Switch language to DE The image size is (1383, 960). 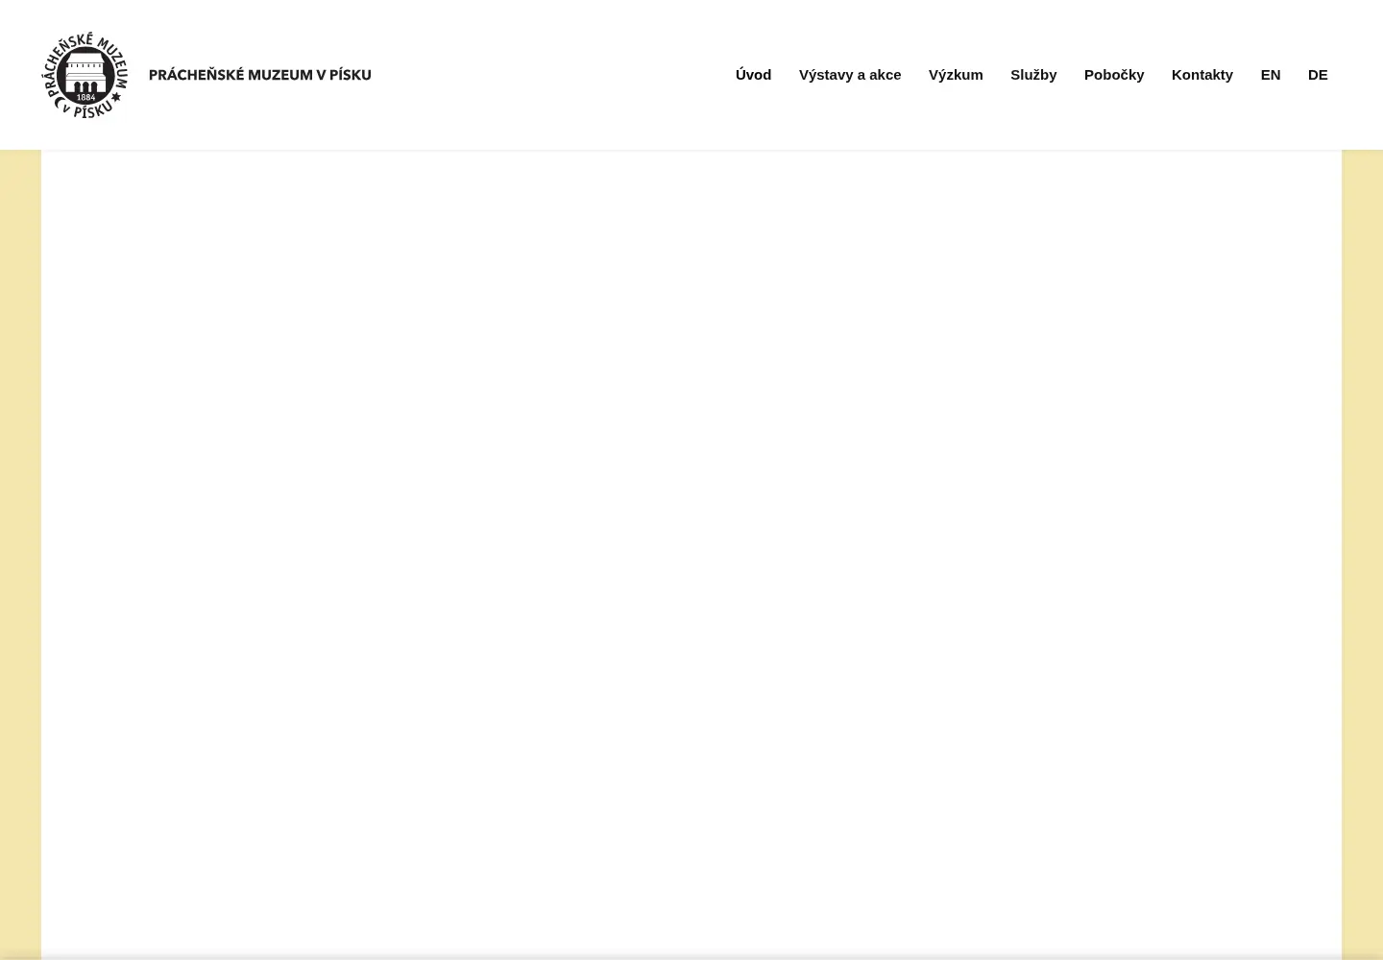click(1318, 75)
